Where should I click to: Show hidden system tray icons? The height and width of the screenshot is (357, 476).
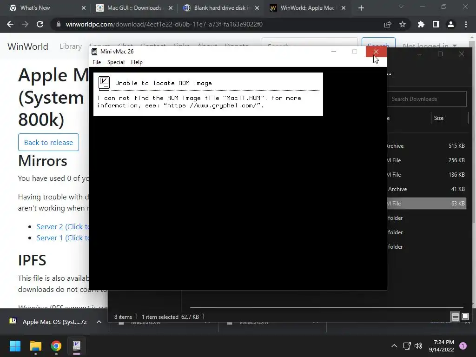[394, 346]
